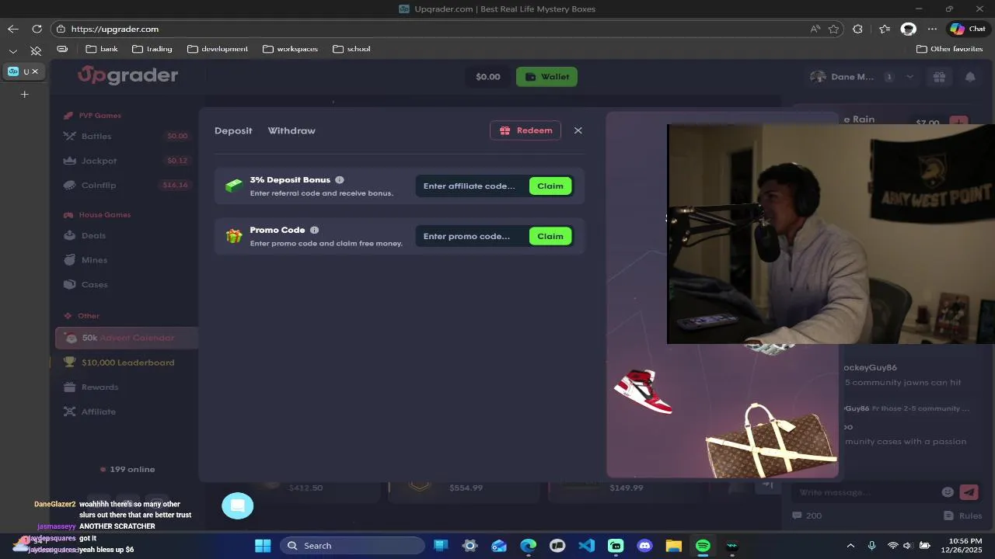Open chat Rules
The width and height of the screenshot is (995, 559).
(962, 516)
